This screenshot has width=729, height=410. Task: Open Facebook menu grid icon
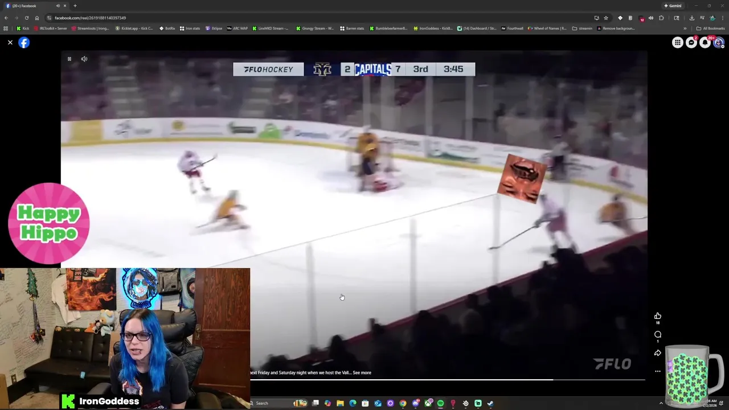677,43
